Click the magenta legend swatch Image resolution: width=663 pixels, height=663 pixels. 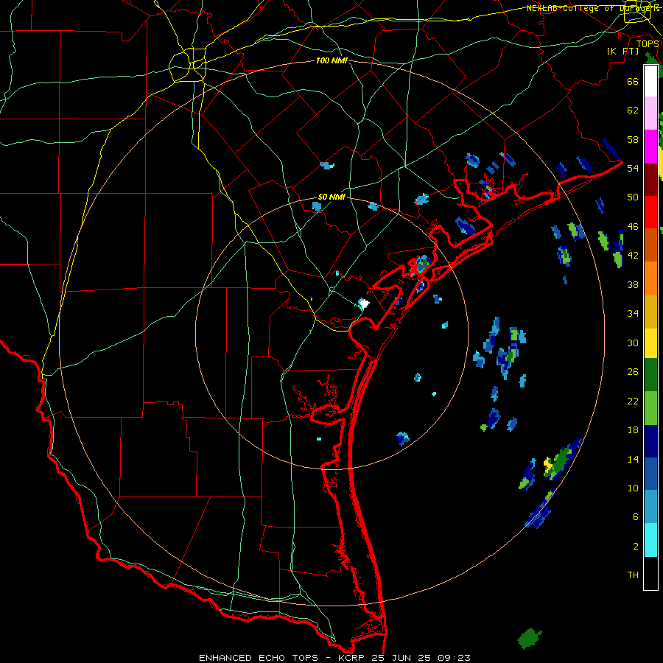[650, 147]
